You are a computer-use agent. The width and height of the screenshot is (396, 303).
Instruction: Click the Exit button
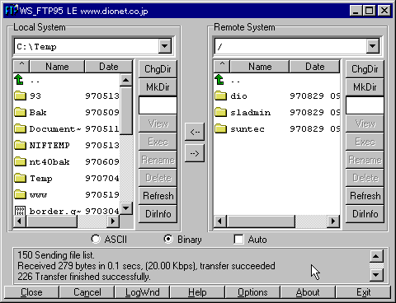363,292
